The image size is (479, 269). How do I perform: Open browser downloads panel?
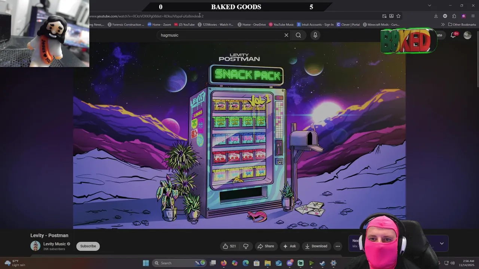pyautogui.click(x=436, y=16)
